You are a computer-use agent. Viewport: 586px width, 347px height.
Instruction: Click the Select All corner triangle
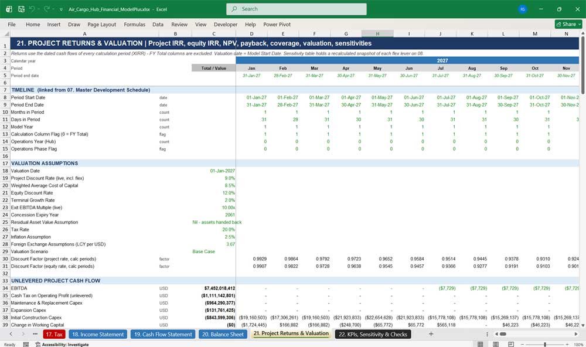pos(5,33)
